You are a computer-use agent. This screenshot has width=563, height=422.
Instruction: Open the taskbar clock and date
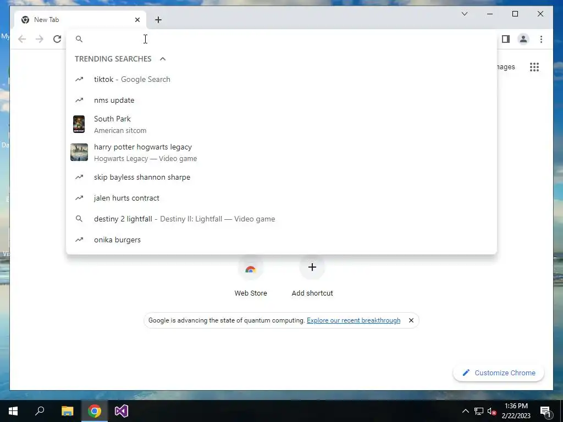click(516, 411)
